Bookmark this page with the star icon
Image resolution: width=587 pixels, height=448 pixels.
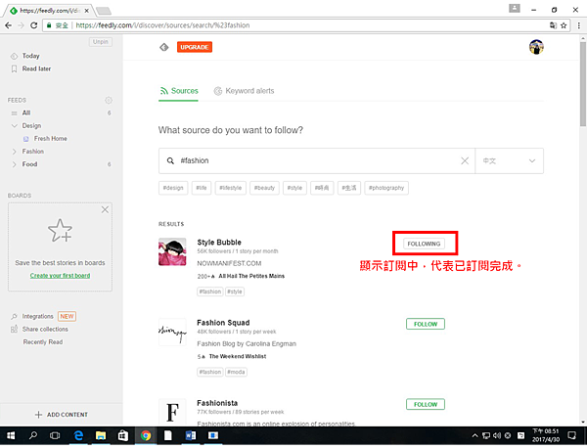coord(564,25)
